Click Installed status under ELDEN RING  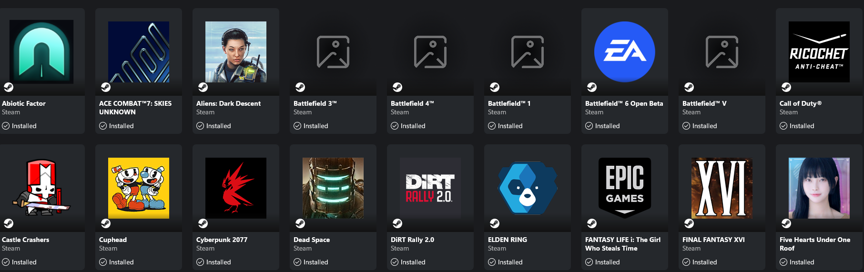(506, 262)
